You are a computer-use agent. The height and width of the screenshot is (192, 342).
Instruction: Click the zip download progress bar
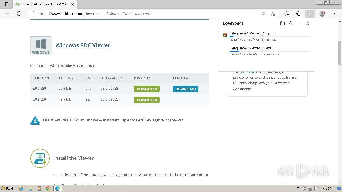coord(270,36)
